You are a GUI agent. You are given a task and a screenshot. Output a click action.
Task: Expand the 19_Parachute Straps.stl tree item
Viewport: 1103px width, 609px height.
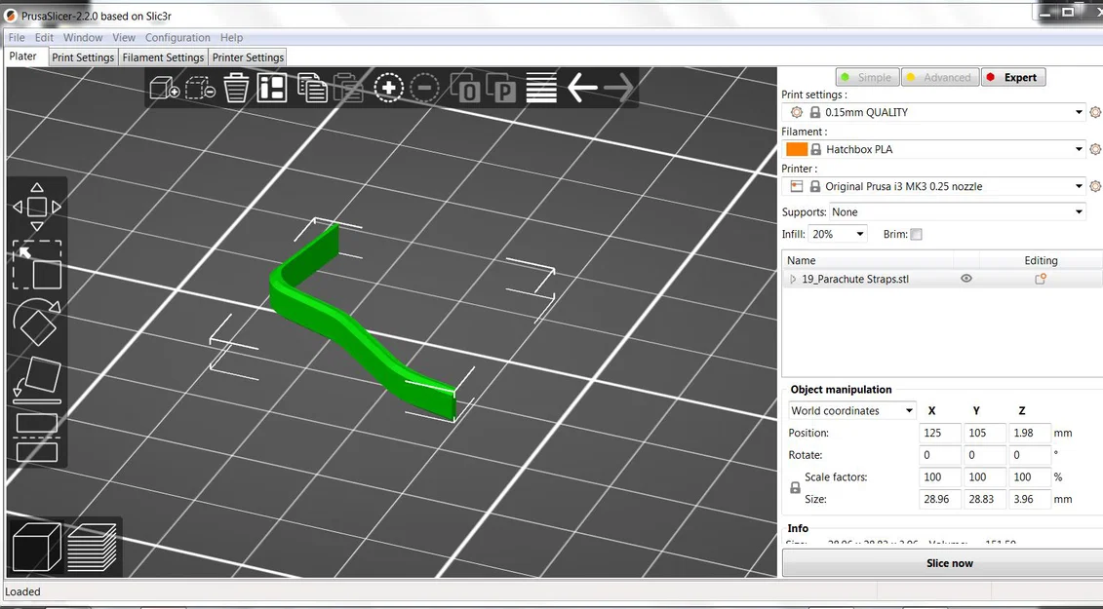tap(793, 280)
